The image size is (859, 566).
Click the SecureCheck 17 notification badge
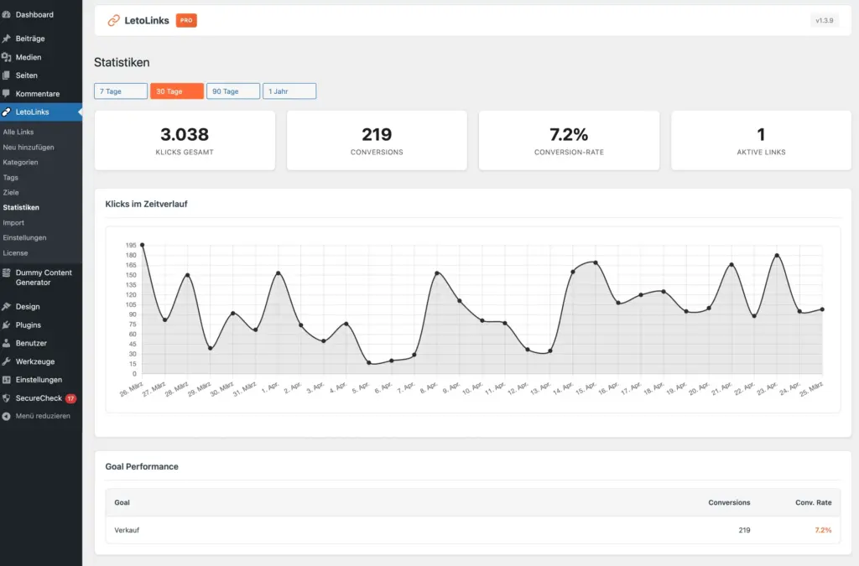70,398
